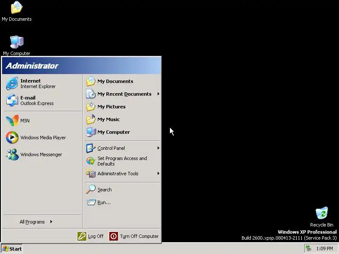Click the Set Program Access globe icon

(91, 161)
